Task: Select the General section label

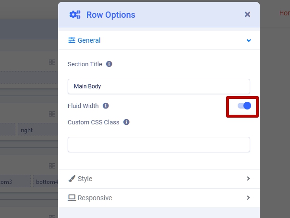Action: coord(89,40)
